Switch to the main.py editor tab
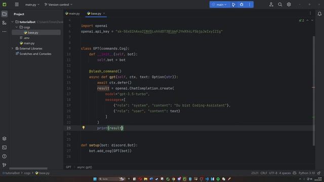This screenshot has width=324, height=182. click(x=72, y=14)
